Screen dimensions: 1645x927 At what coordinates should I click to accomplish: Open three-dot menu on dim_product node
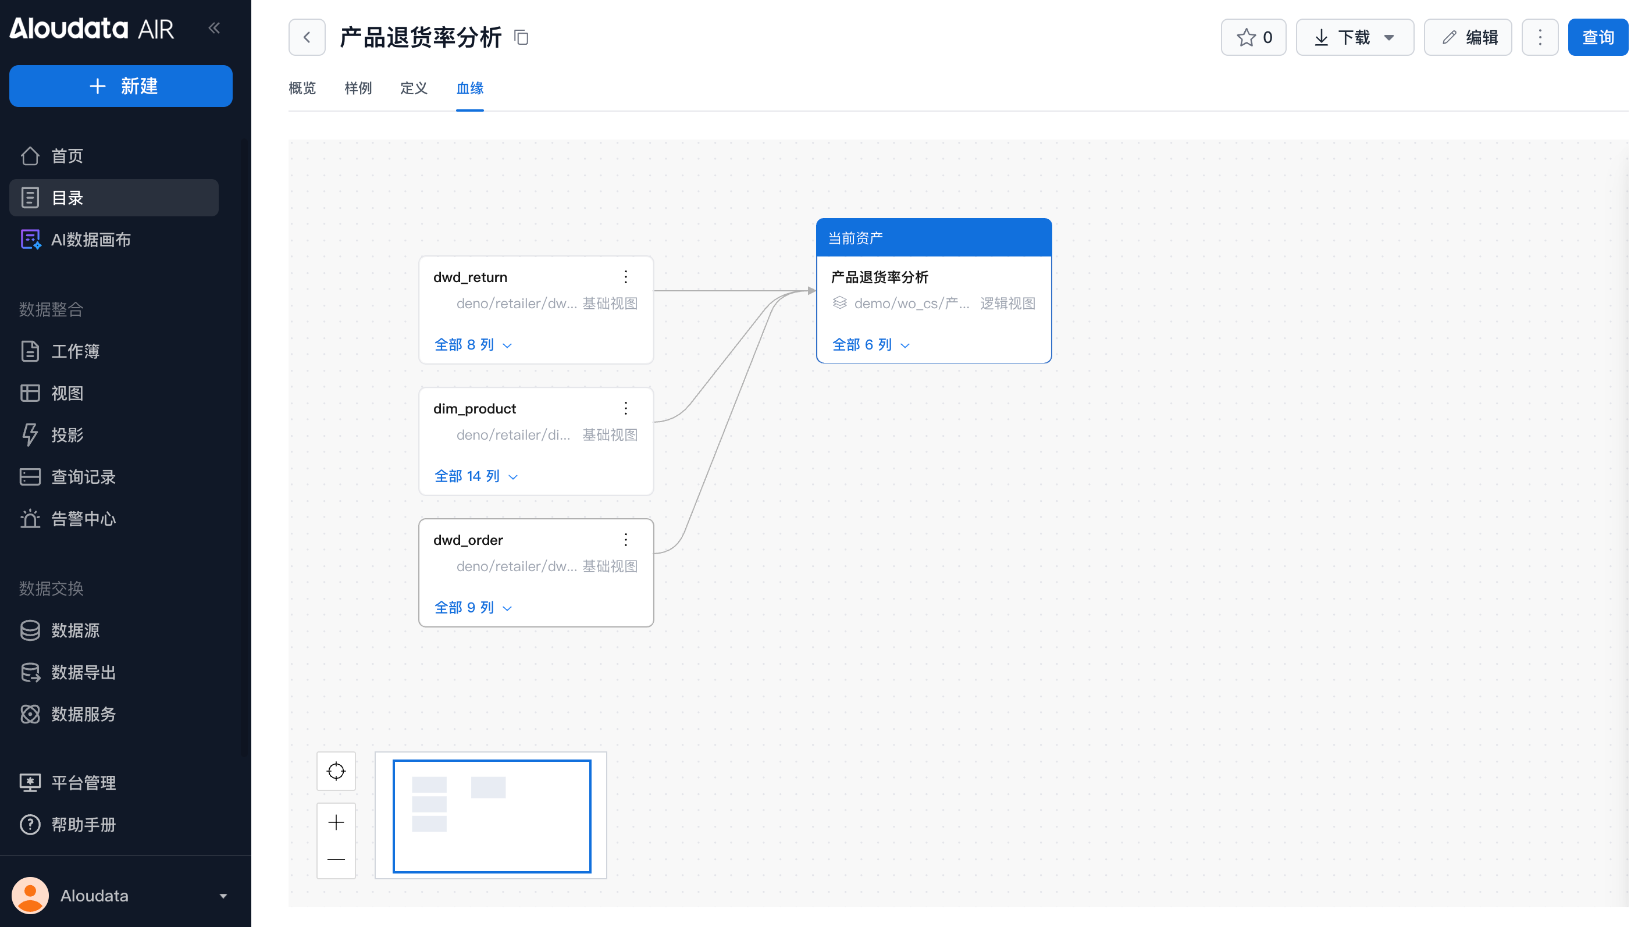click(x=626, y=408)
